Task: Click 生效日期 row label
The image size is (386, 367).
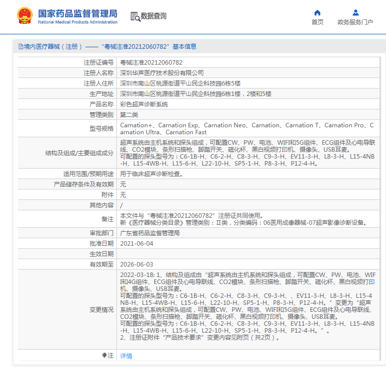Action: 101,254
